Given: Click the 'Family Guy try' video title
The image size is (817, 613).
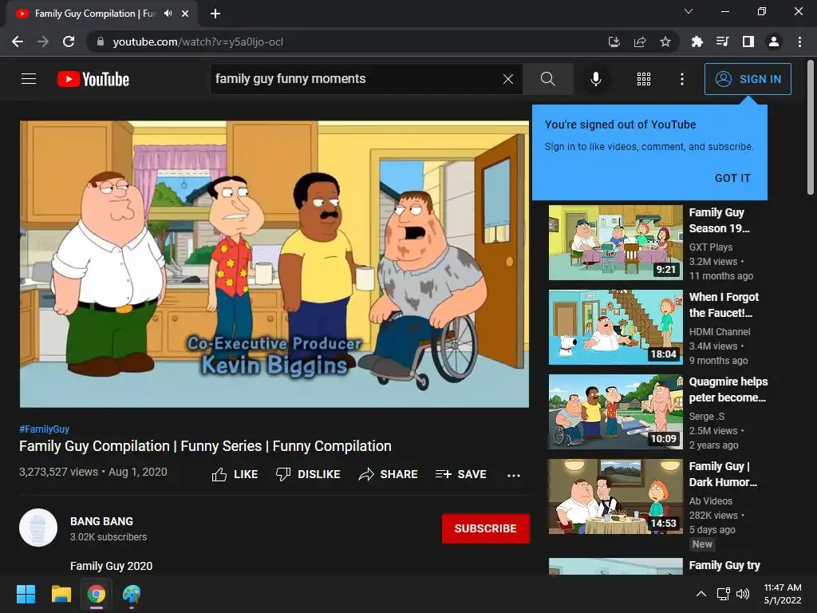Looking at the screenshot, I should point(724,566).
